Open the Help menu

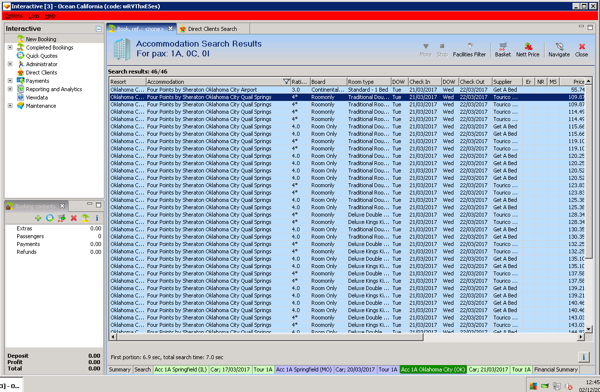coord(50,16)
